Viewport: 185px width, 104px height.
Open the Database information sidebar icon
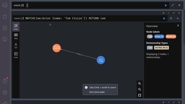click(5, 5)
